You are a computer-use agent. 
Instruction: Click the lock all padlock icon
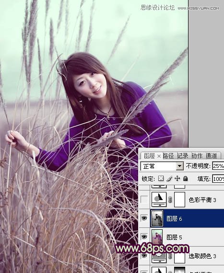[186, 178]
